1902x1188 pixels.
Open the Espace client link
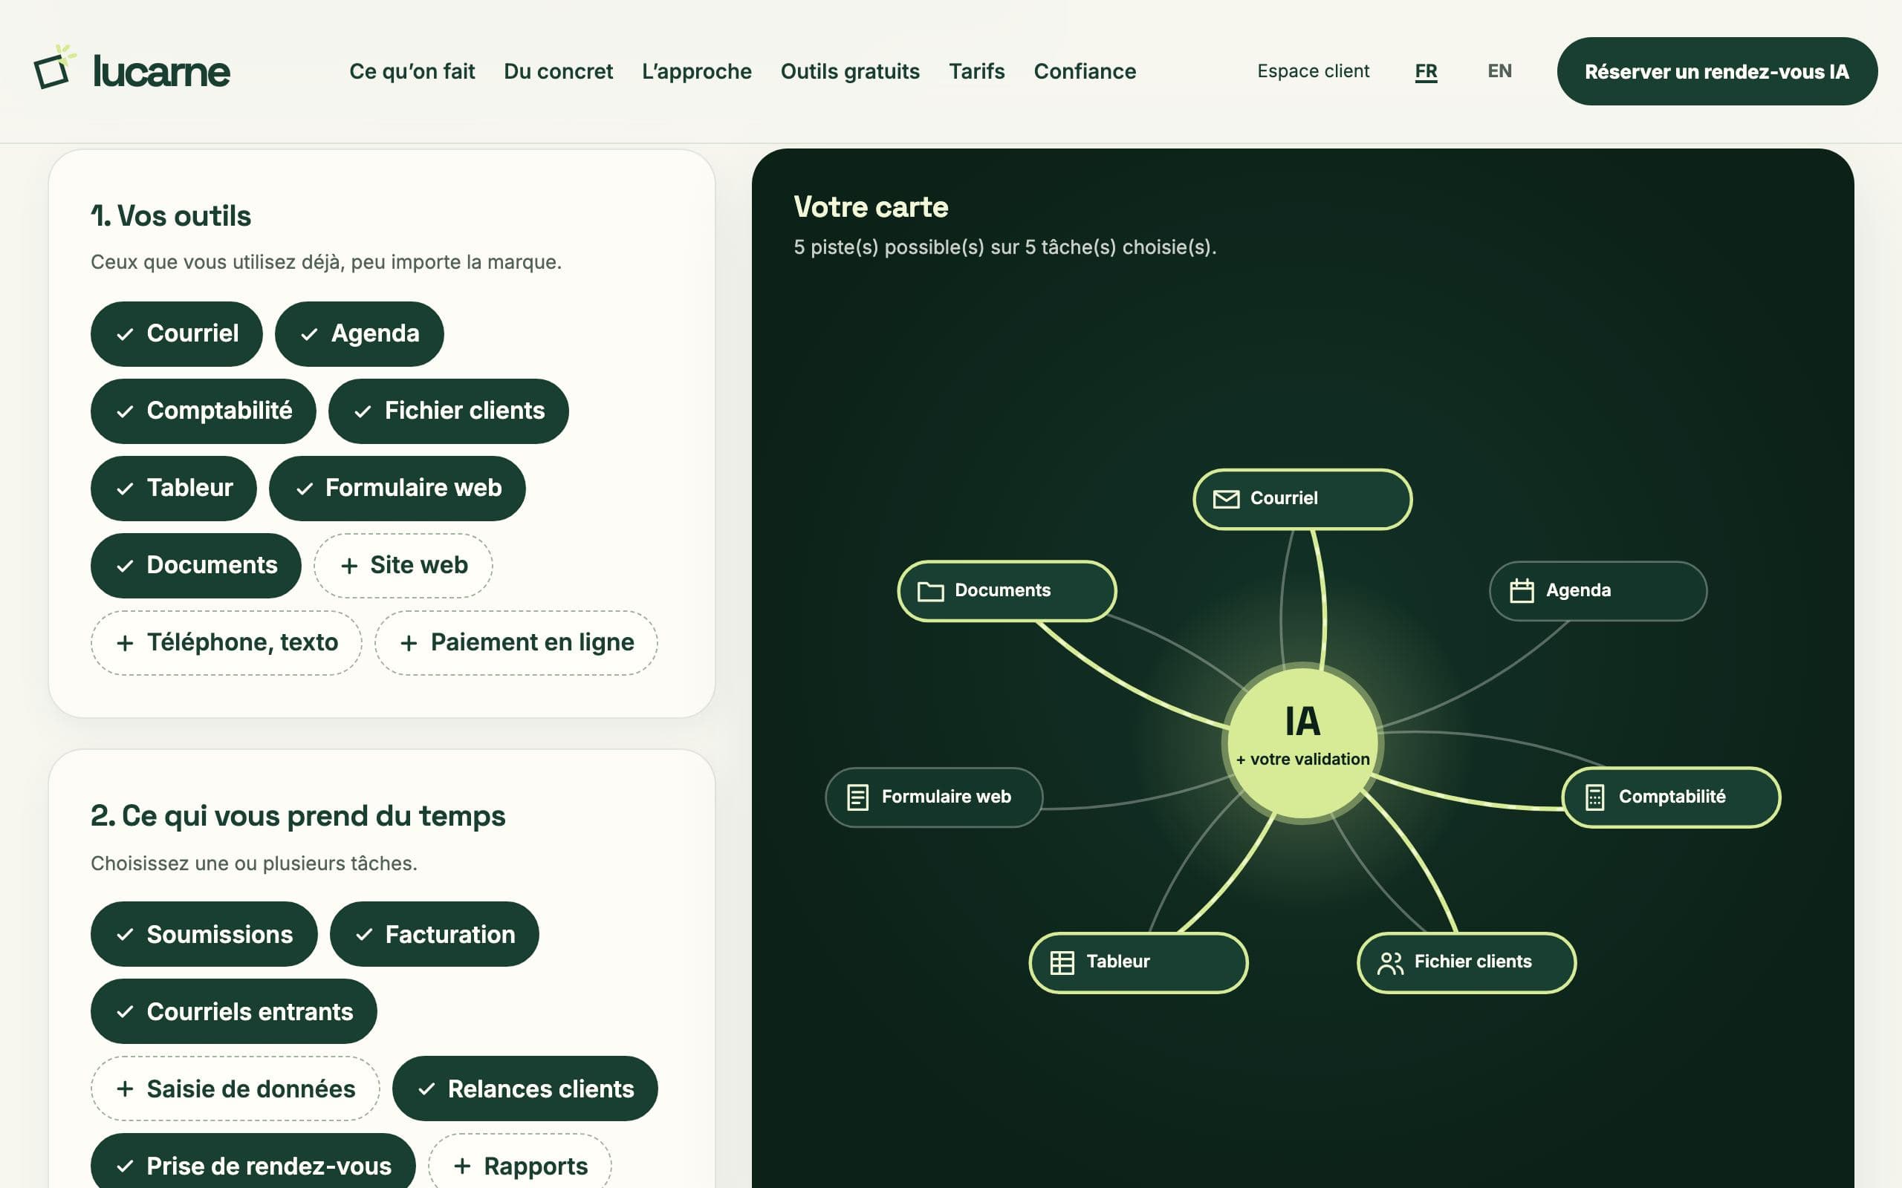1314,71
